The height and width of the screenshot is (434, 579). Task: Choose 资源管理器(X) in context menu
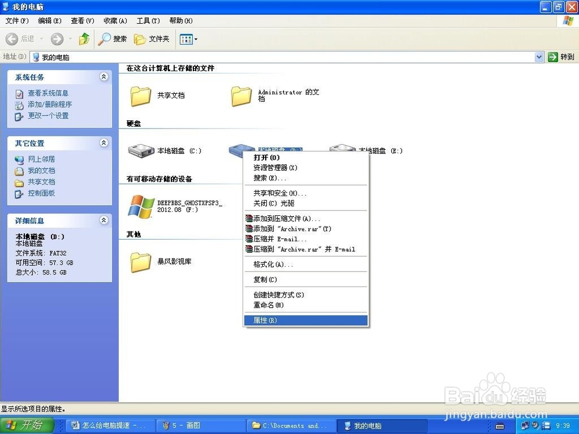[x=306, y=168]
